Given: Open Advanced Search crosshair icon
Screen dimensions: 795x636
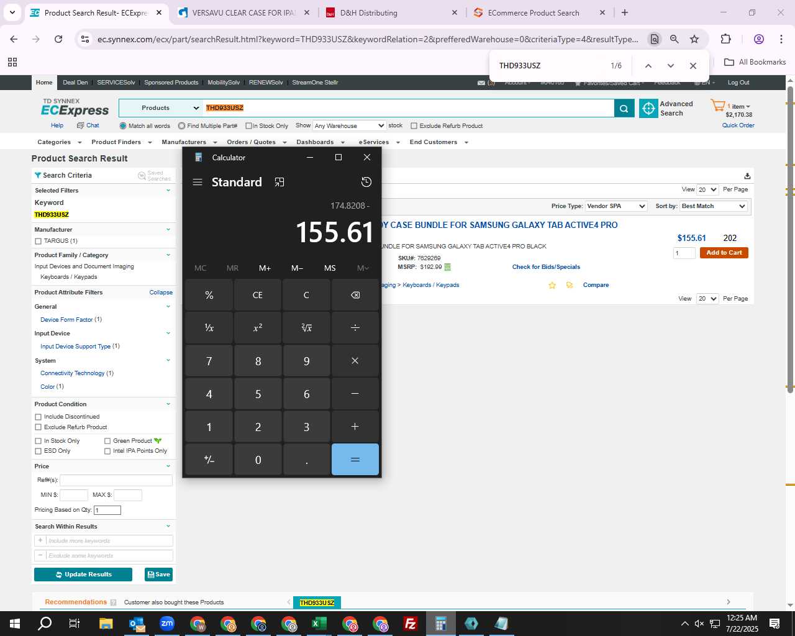Looking at the screenshot, I should pyautogui.click(x=648, y=108).
